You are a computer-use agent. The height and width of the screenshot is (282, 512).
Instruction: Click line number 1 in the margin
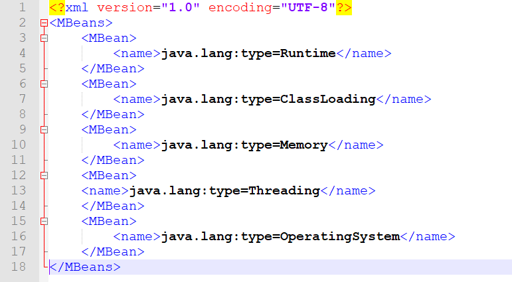(x=23, y=8)
